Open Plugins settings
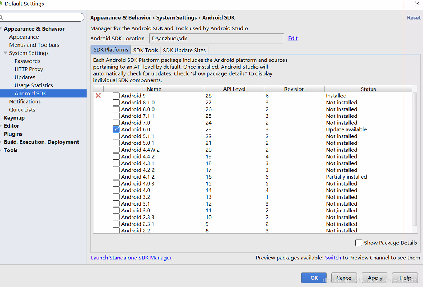 click(x=13, y=134)
